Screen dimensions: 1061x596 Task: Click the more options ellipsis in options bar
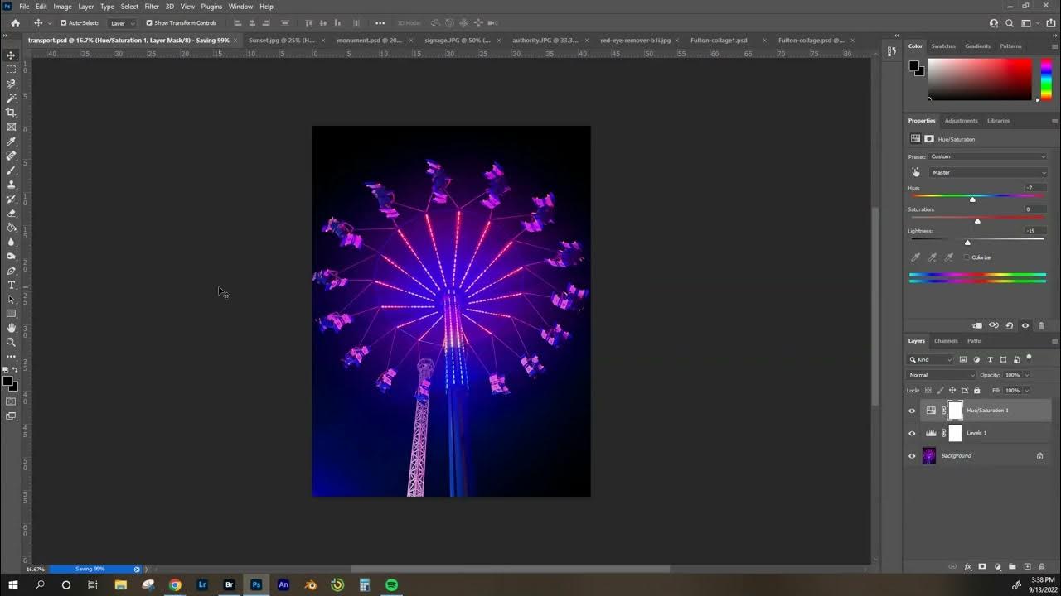[x=380, y=23]
